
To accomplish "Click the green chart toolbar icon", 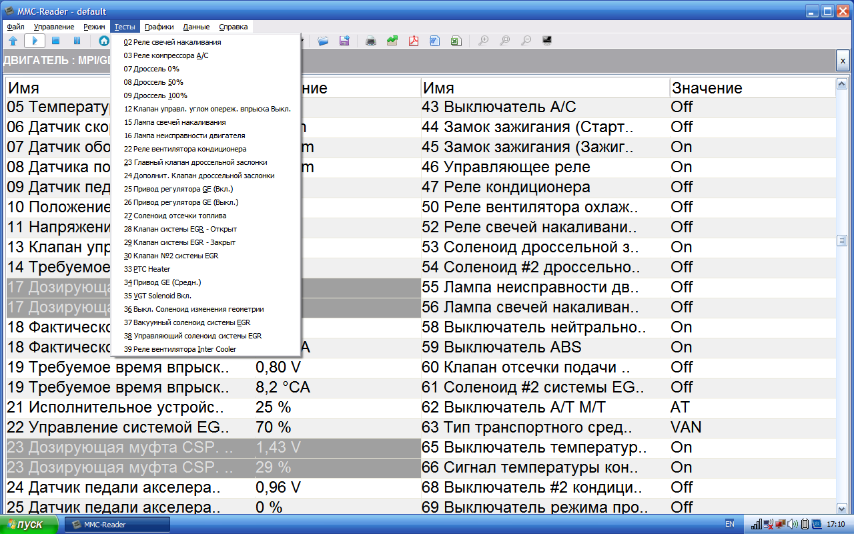I will [x=392, y=41].
